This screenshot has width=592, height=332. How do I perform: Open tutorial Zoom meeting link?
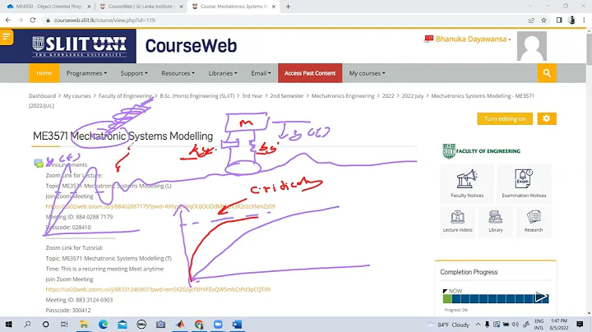pyautogui.click(x=158, y=289)
